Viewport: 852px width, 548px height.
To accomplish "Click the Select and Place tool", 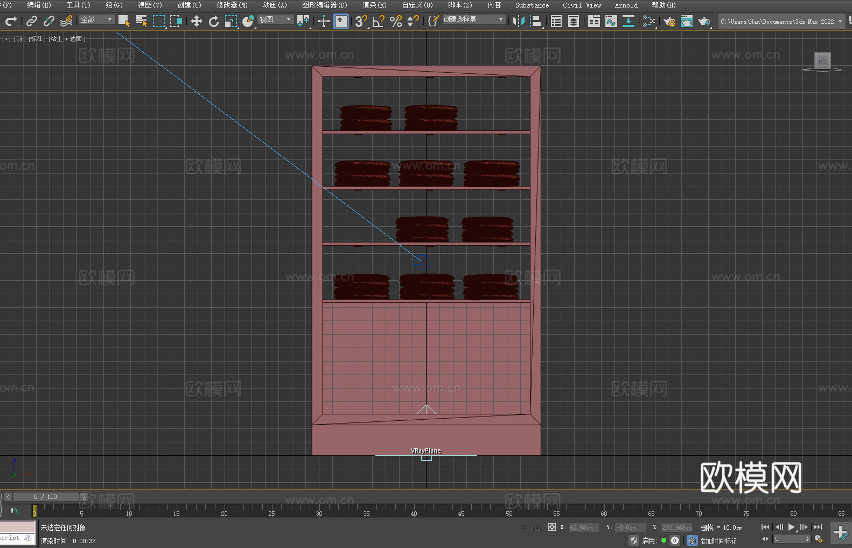I will [248, 21].
